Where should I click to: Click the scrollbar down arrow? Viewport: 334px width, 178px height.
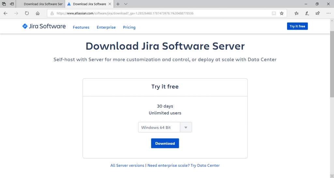(332, 176)
